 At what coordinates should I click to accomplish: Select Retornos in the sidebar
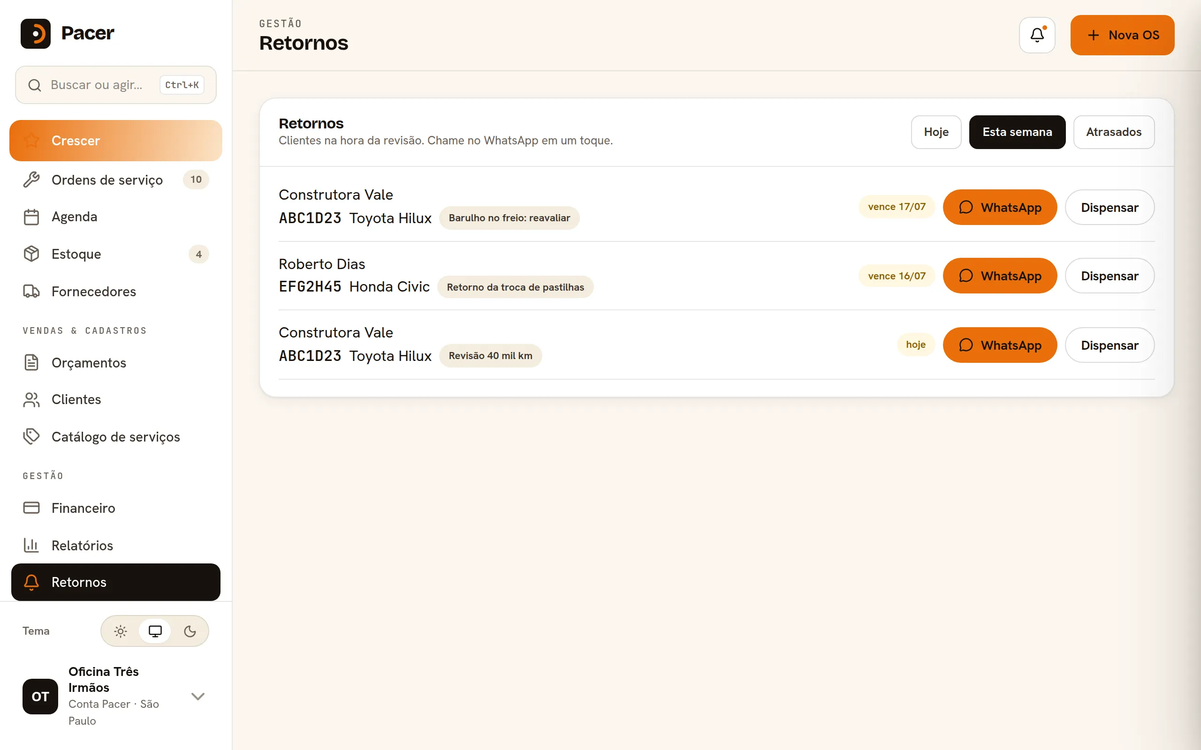(x=115, y=582)
